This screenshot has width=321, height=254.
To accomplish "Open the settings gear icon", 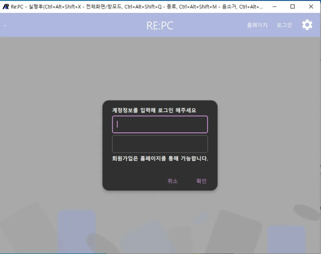I will click(x=307, y=25).
